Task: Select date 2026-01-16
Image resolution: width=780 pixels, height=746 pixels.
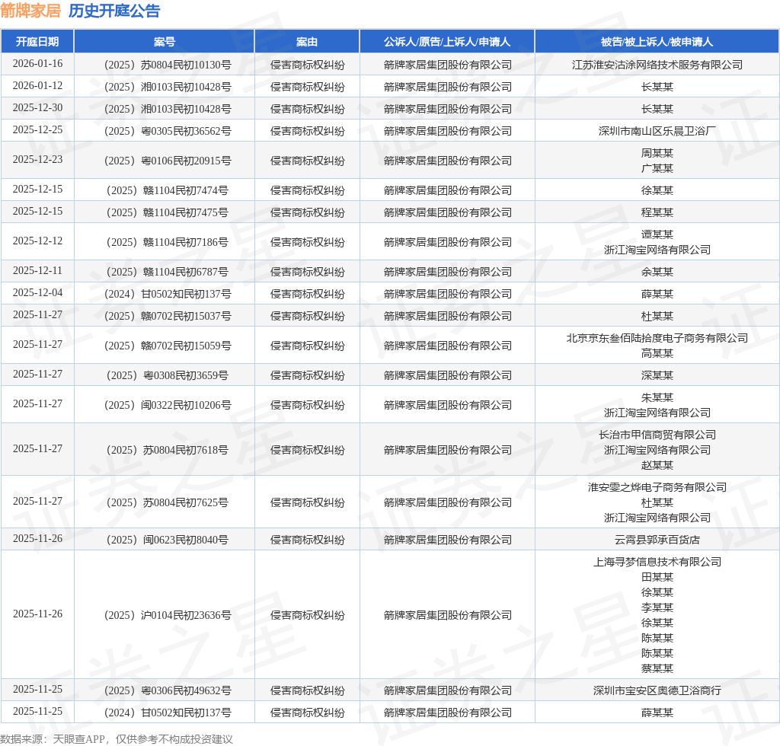Action: (x=38, y=64)
